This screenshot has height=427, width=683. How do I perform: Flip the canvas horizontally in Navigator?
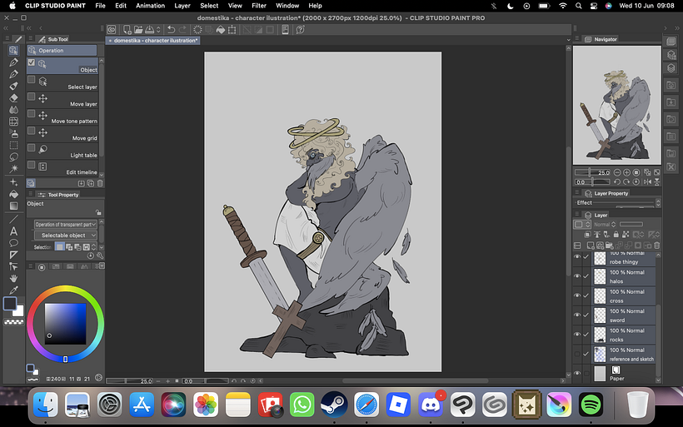[x=647, y=182]
